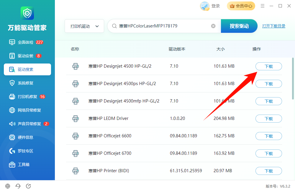Click globe icon in bottom status bar

8,186
